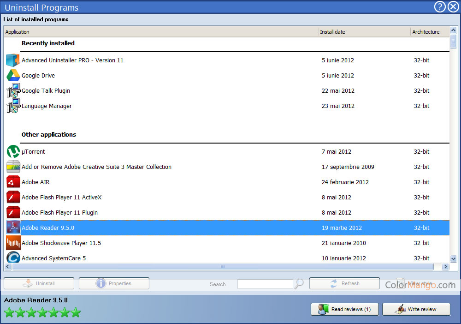Read reviews for Adobe Reader 9.5.0

344,309
